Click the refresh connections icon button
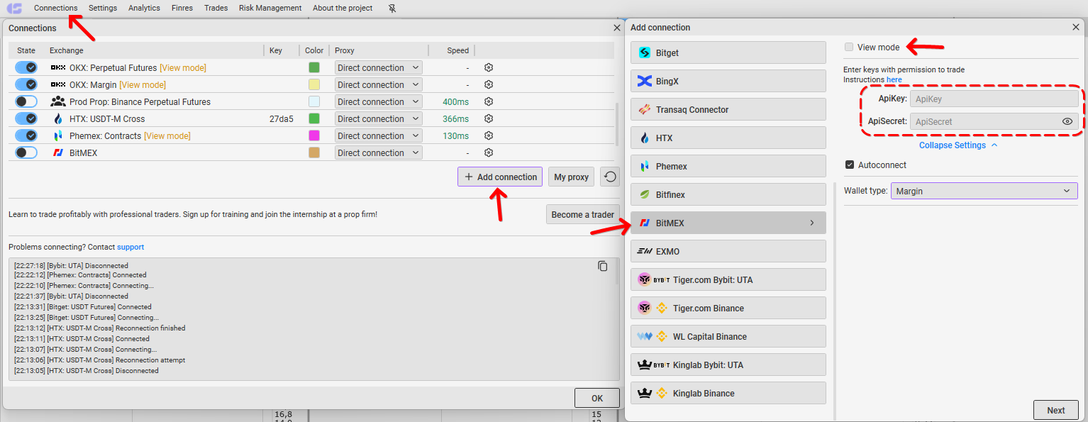This screenshot has height=422, width=1088. coord(609,177)
